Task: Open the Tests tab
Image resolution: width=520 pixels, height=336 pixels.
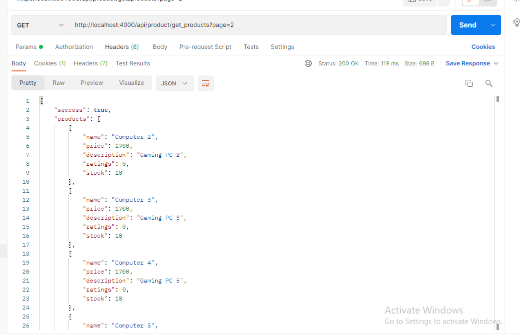Action: pos(251,47)
